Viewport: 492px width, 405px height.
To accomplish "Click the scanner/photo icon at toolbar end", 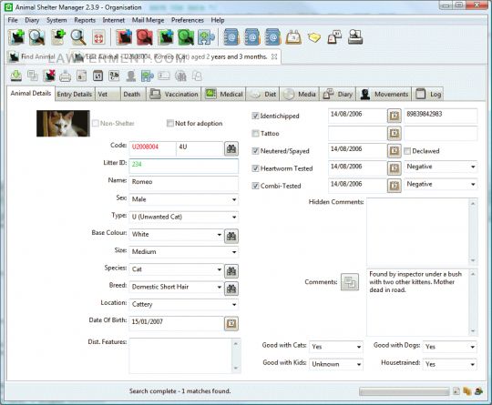I will pyautogui.click(x=355, y=37).
